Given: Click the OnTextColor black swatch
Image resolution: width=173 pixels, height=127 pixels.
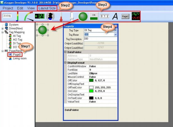Looking at the screenshot, I should coord(91,98).
